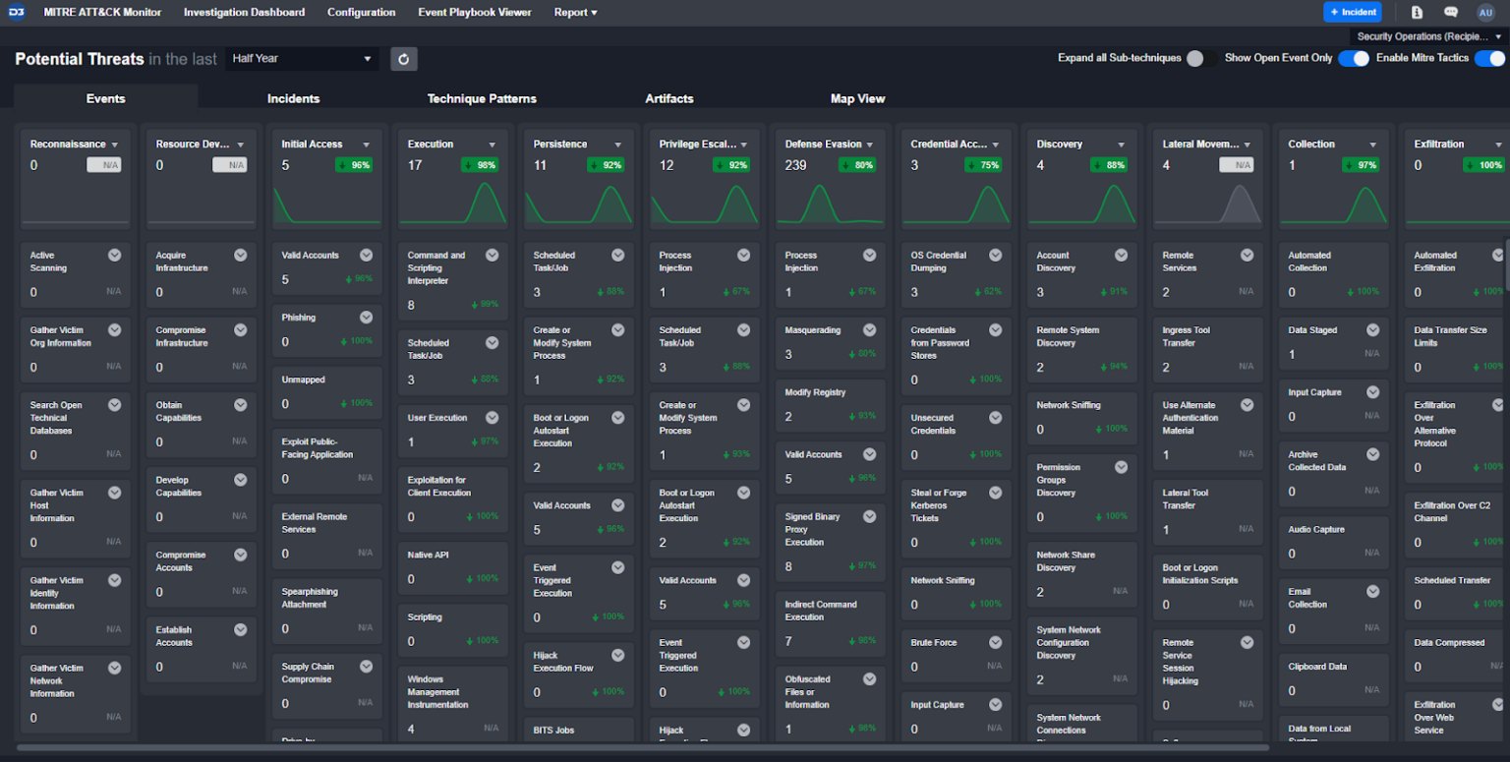Open the Half Year time range dropdown
This screenshot has height=762, width=1510.
[x=300, y=58]
